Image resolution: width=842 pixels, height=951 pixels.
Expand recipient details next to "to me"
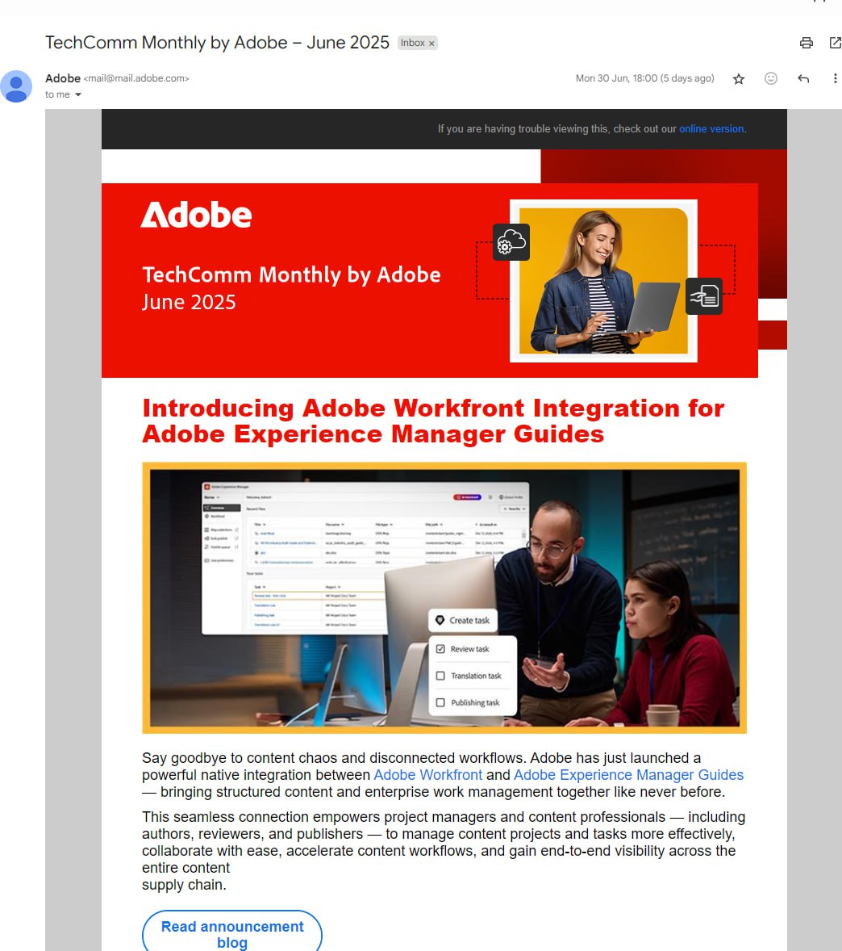pyautogui.click(x=77, y=94)
